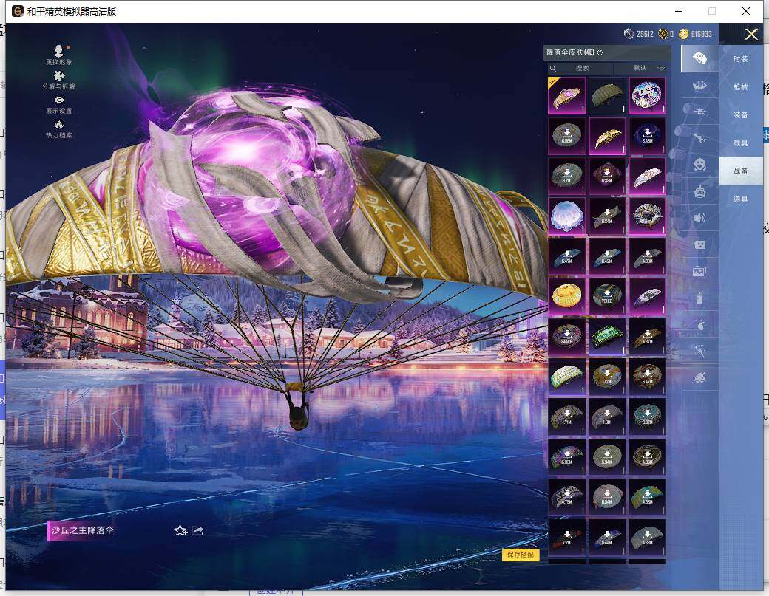Click the 搜索 search field
The image size is (769, 596).
tap(582, 68)
